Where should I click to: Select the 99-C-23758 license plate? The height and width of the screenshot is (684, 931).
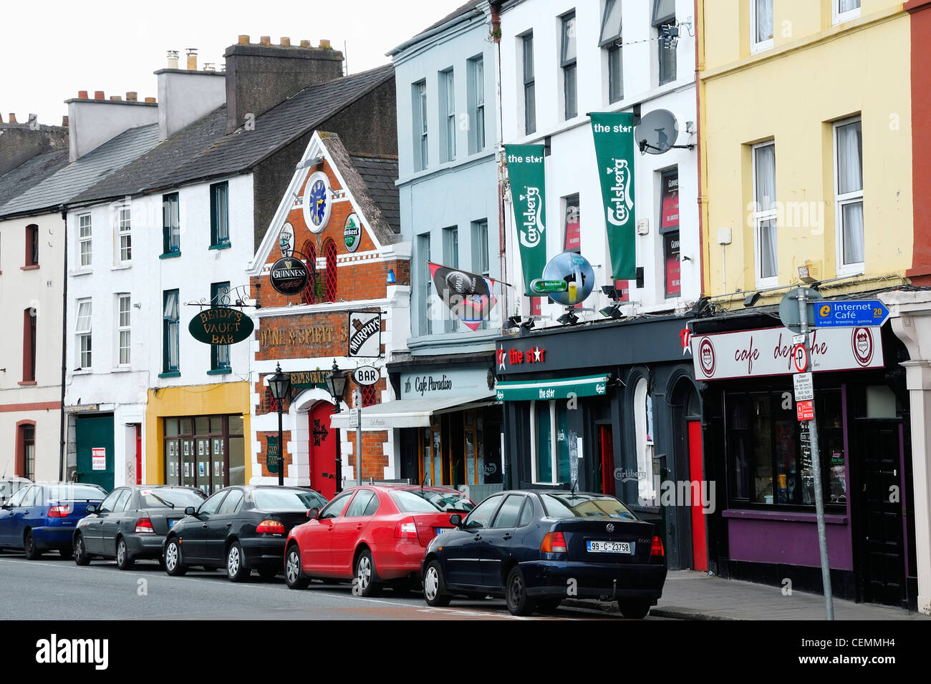(x=609, y=547)
